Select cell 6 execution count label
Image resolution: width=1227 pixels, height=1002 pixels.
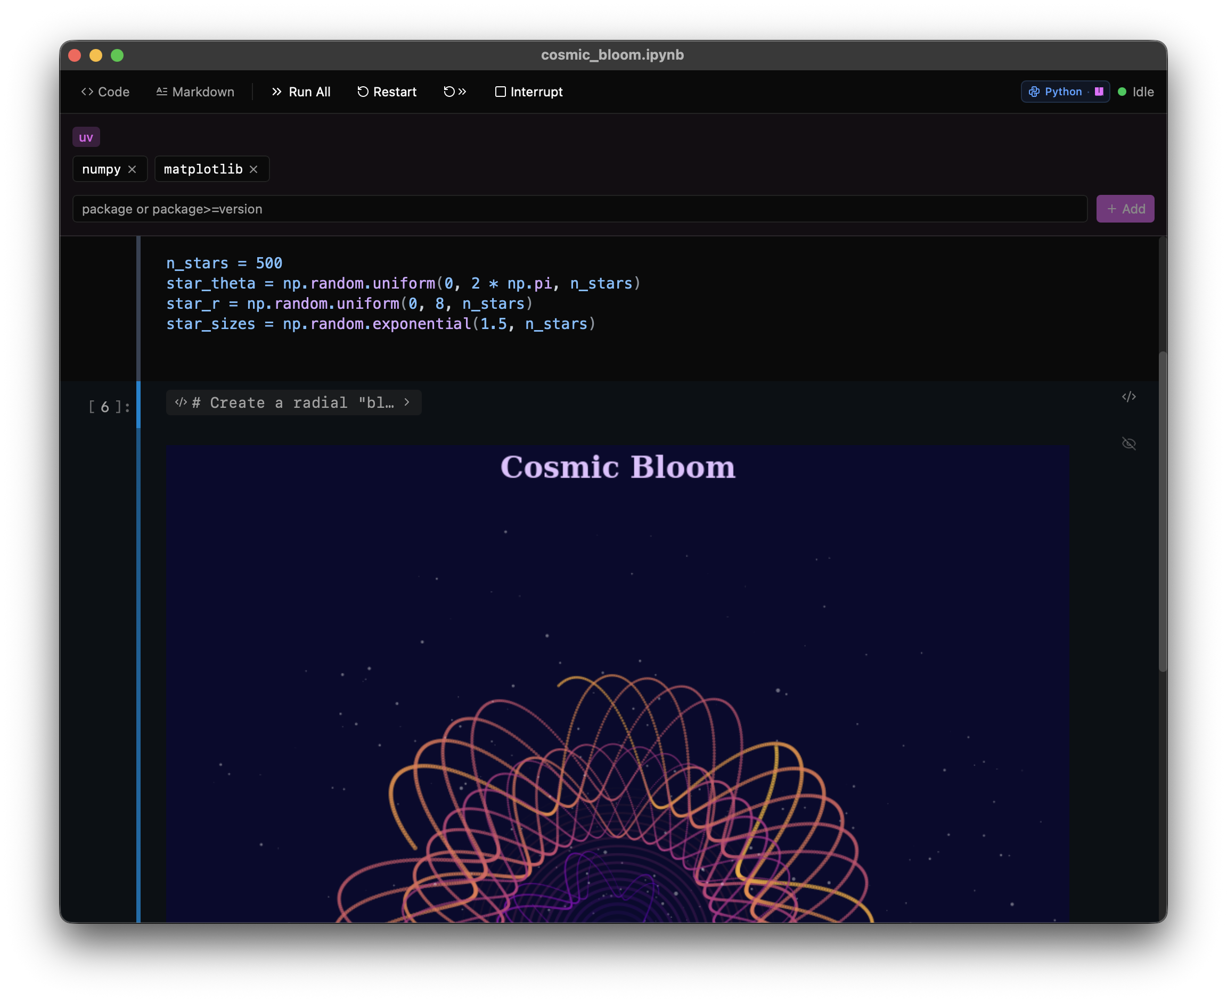pyautogui.click(x=109, y=407)
